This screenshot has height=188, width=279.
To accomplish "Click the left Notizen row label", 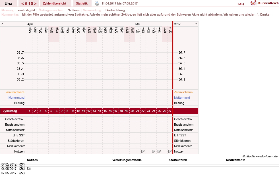I will [x=19, y=151].
